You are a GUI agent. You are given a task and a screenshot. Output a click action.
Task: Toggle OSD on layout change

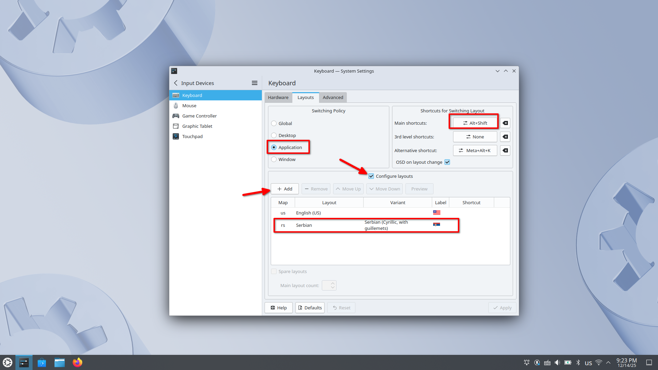click(447, 162)
